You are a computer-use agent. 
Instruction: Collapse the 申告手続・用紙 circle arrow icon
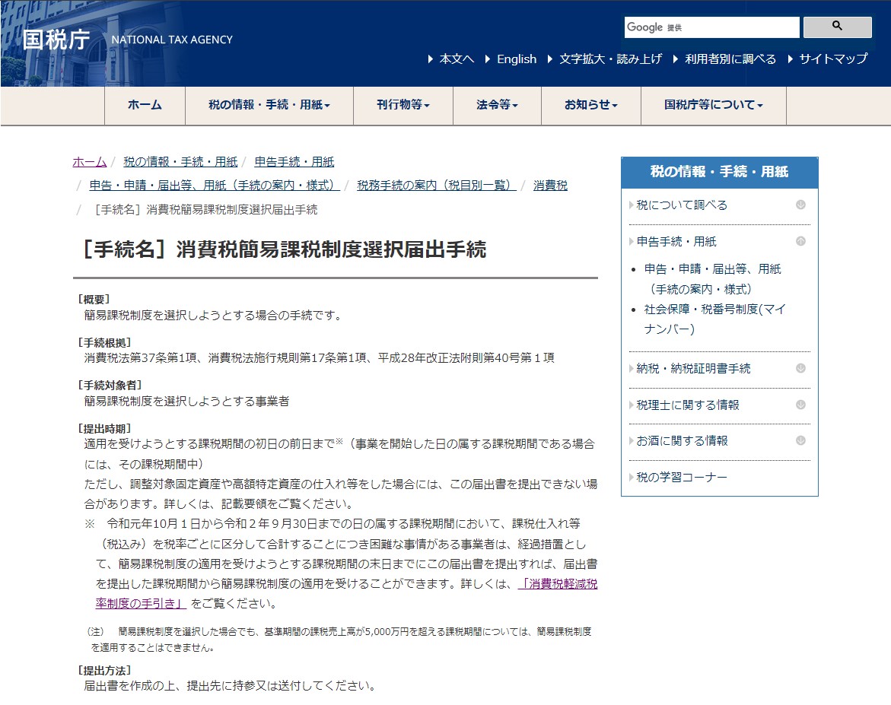pyautogui.click(x=800, y=241)
